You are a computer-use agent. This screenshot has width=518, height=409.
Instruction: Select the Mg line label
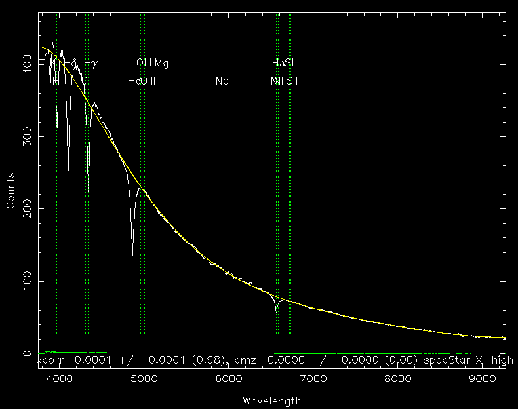161,63
